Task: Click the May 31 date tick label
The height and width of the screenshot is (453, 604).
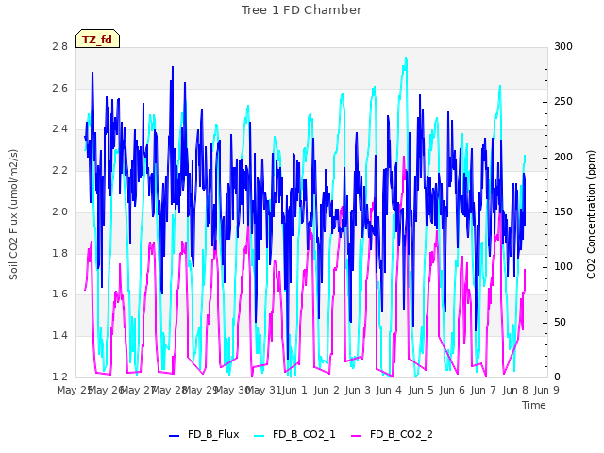Action: point(263,390)
